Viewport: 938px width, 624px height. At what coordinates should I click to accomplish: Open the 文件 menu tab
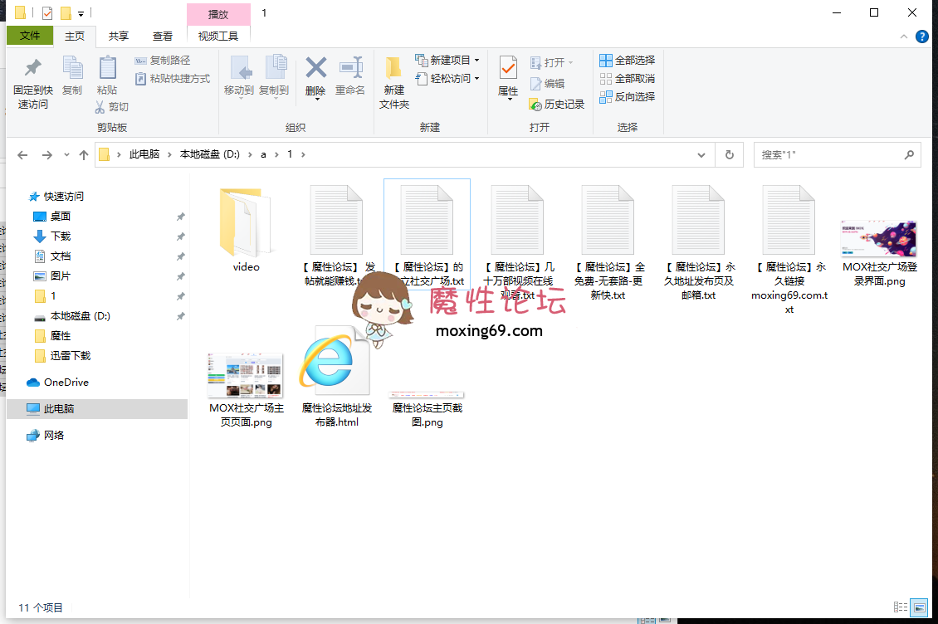click(30, 36)
